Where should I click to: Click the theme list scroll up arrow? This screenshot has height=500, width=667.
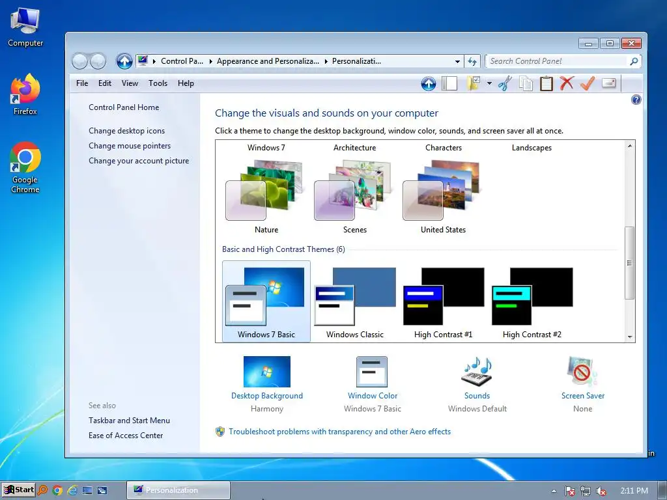click(630, 146)
